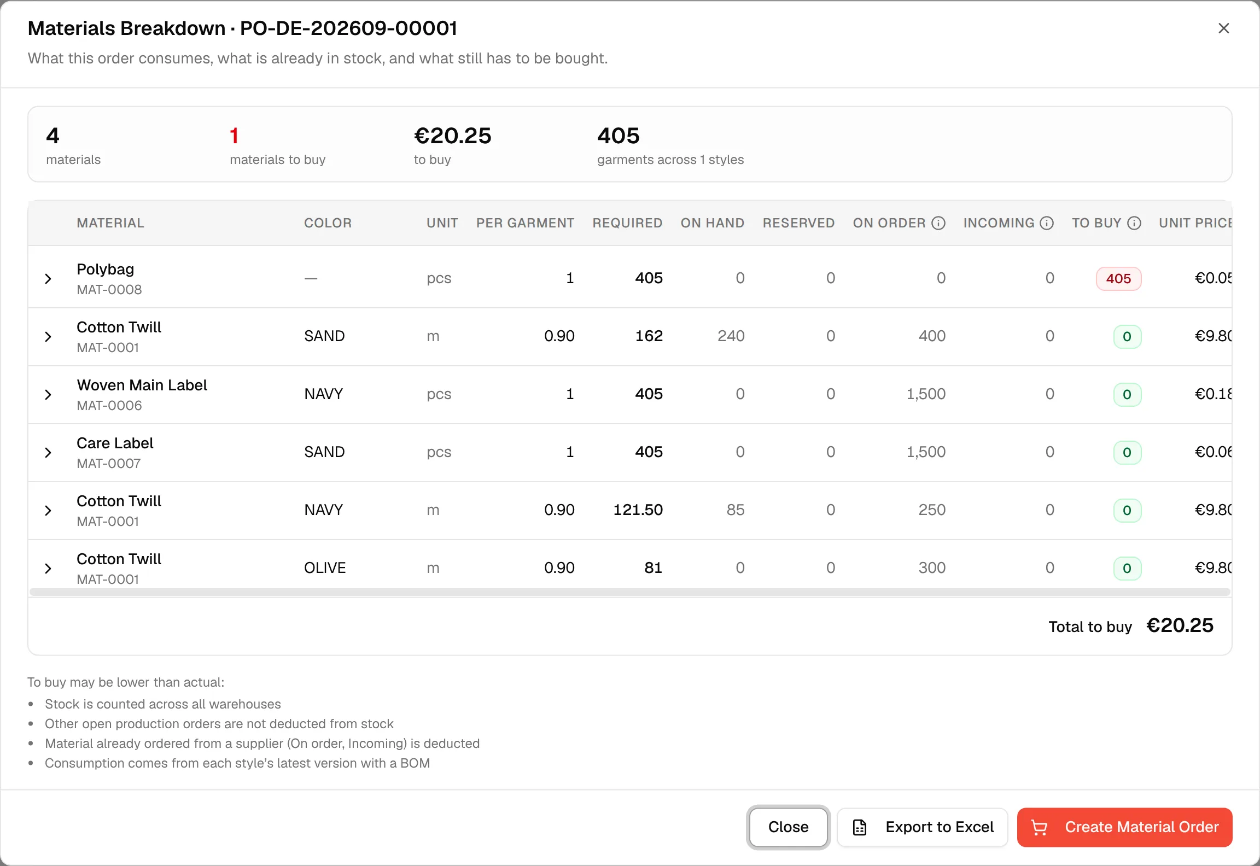Click the 400 on-order value
The image size is (1260, 866).
[x=932, y=336]
